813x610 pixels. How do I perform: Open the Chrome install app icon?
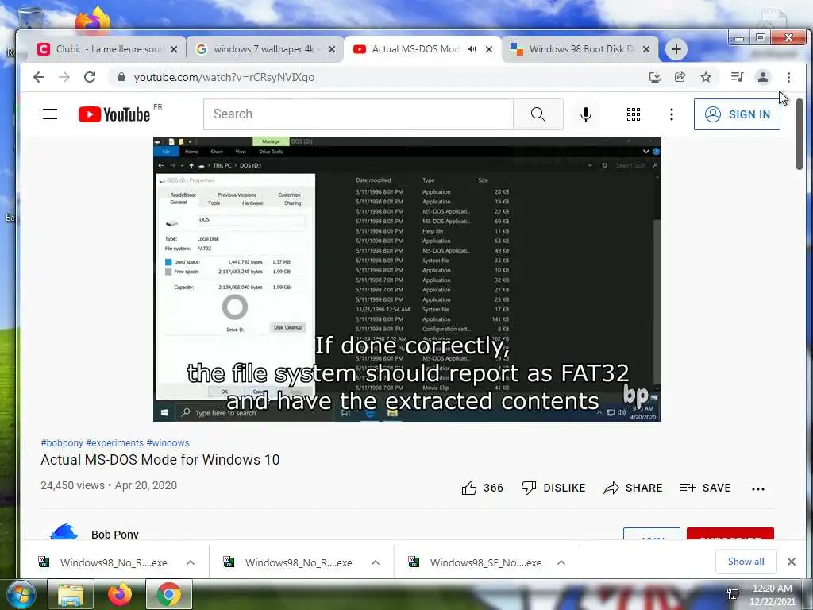(x=655, y=77)
